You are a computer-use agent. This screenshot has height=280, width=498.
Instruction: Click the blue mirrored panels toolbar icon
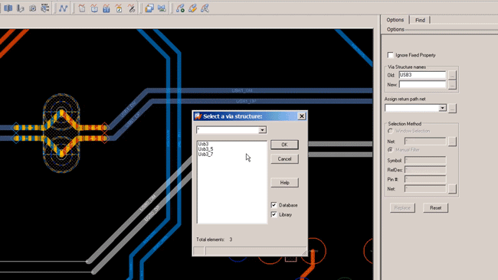8,8
